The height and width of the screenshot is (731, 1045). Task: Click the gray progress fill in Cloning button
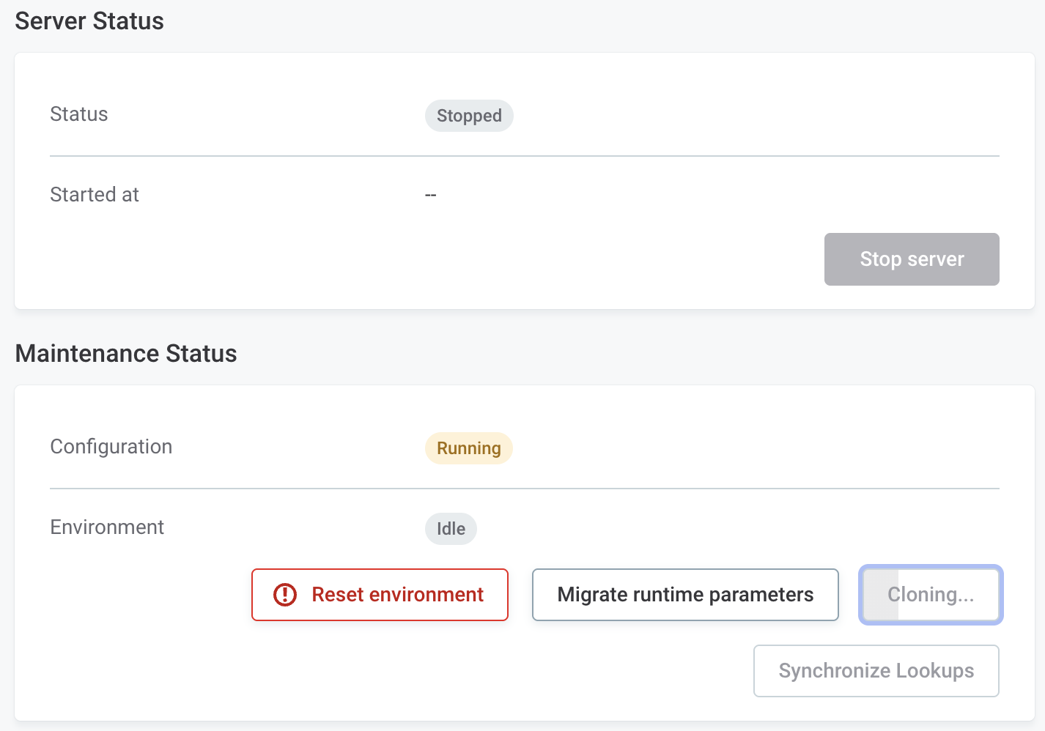881,595
